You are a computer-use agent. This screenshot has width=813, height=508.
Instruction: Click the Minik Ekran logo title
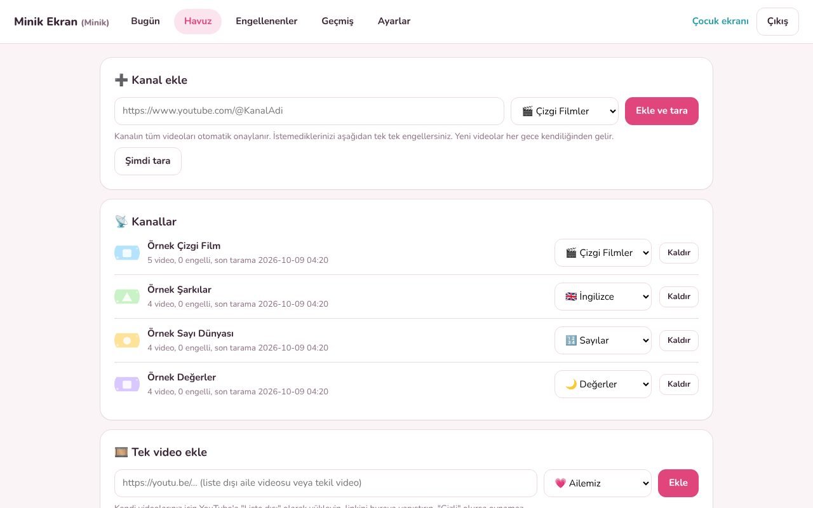coord(62,22)
